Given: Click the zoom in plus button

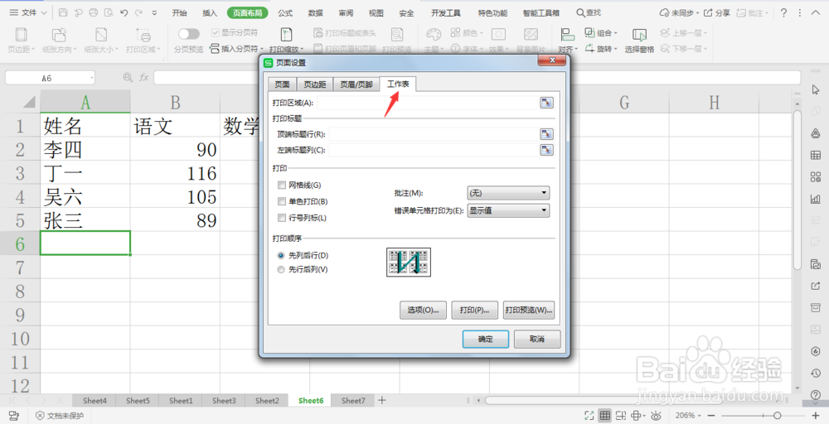Looking at the screenshot, I should click(816, 416).
